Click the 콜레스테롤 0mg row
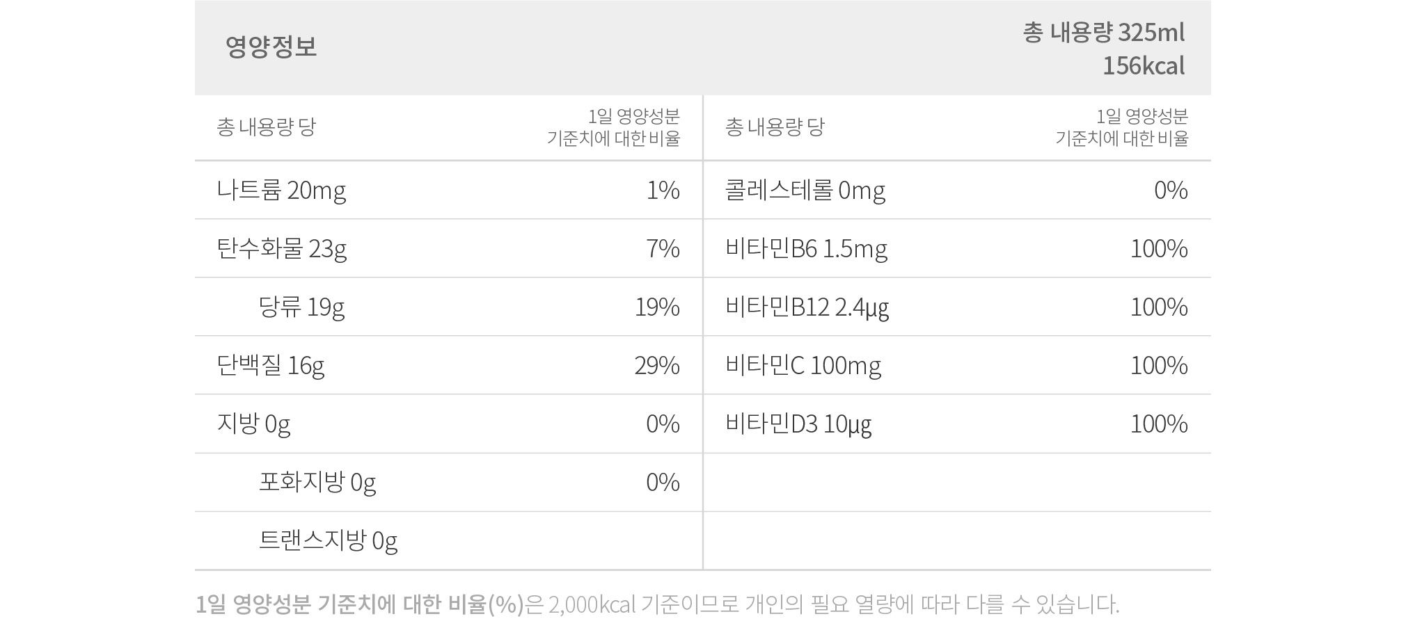Image resolution: width=1406 pixels, height=621 pixels. point(957,190)
